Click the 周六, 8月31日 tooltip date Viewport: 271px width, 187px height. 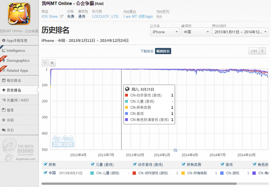(143, 89)
